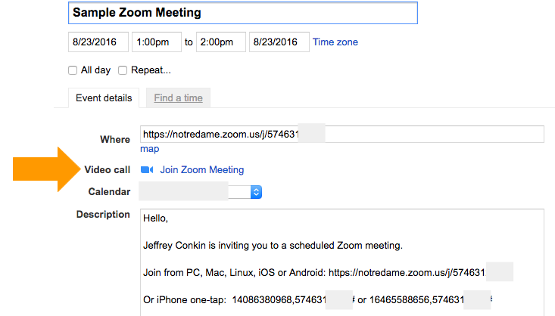Click the Sample Zoom Meeting title field
This screenshot has width=555, height=316.
pos(242,14)
